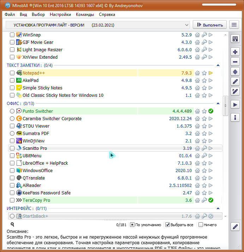Open the Выбор menu
The height and width of the screenshot is (252, 244).
(x=38, y=14)
